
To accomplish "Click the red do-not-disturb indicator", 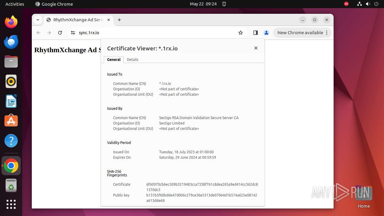I will pos(346,4).
